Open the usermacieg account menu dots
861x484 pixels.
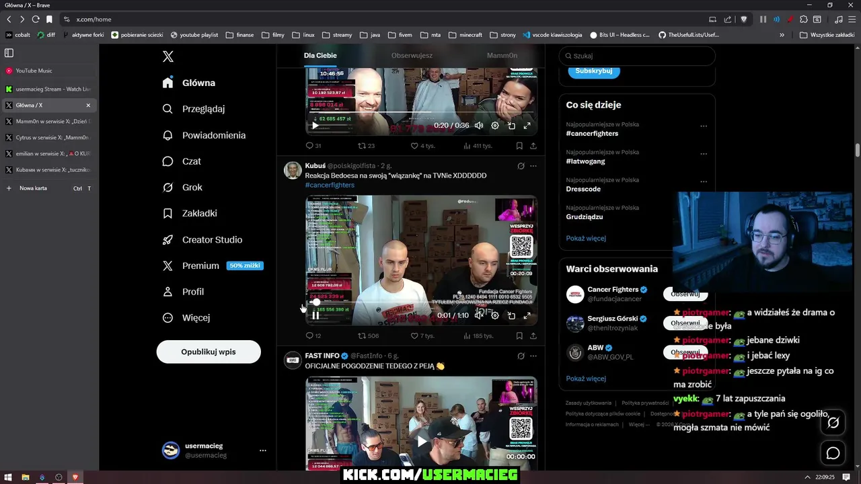point(263,450)
